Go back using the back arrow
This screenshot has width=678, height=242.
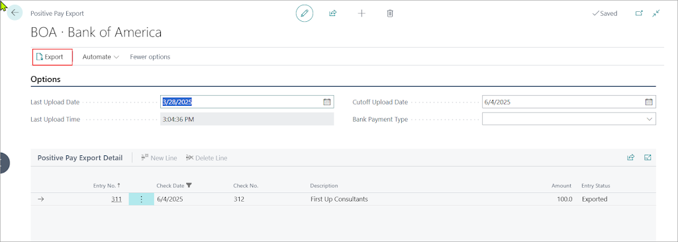tap(15, 13)
